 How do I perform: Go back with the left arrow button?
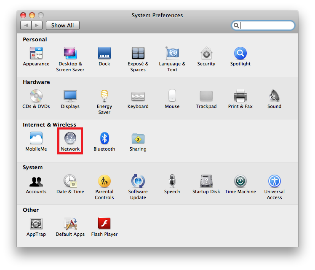click(26, 25)
